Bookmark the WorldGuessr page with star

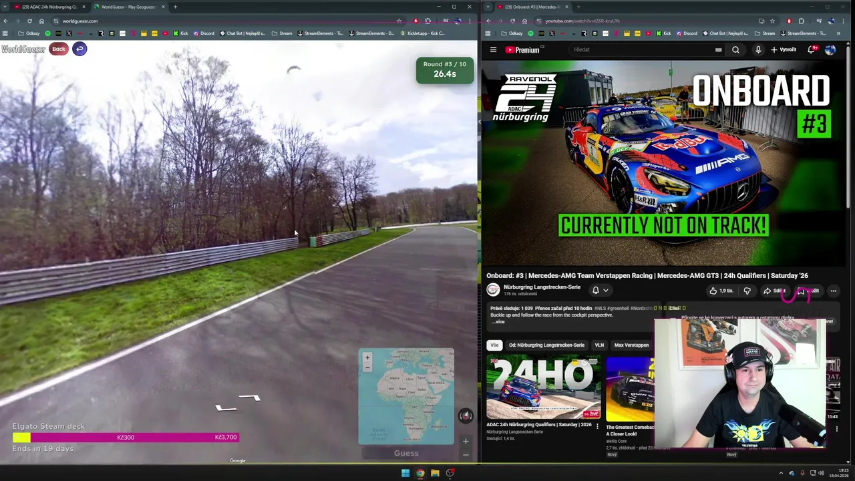point(399,21)
